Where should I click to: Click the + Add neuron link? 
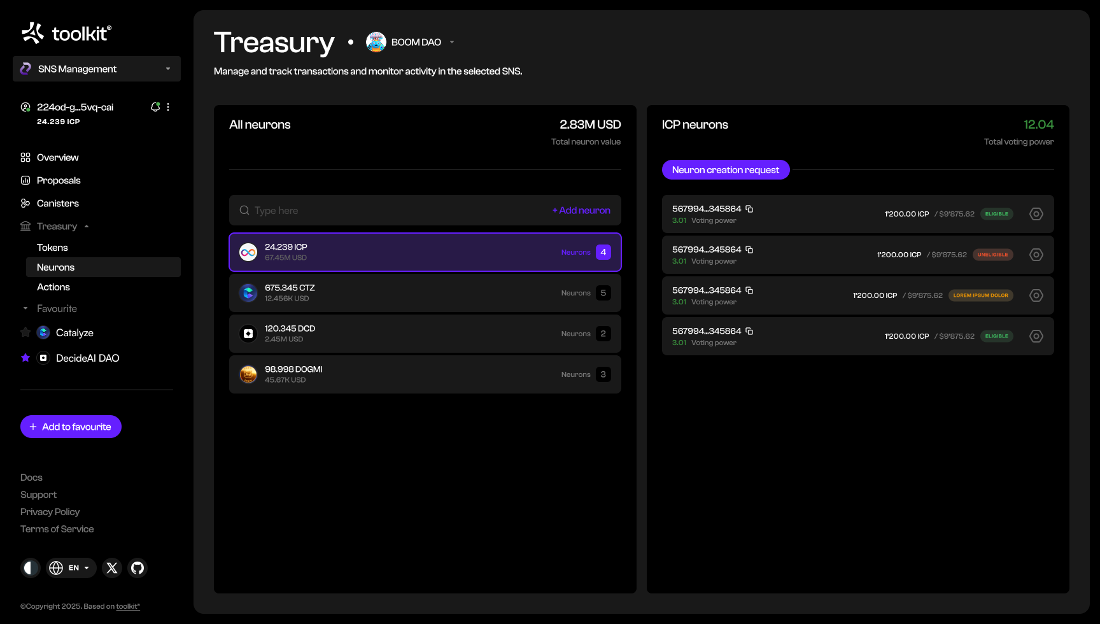[581, 210]
